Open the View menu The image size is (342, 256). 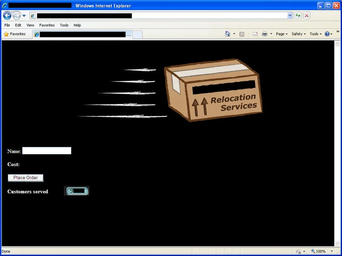[x=30, y=25]
